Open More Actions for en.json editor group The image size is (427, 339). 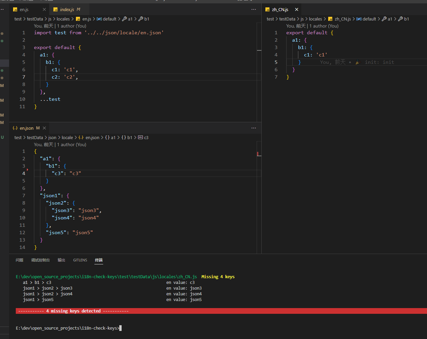tap(253, 128)
